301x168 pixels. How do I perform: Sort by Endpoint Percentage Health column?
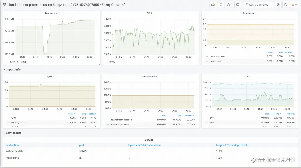pyautogui.click(x=232, y=145)
